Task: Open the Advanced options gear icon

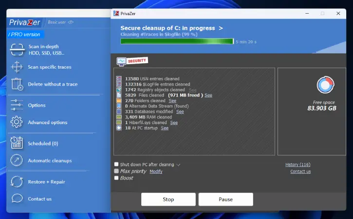Action: (x=17, y=122)
